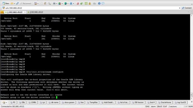Run the top SunOS quick command
The height and width of the screenshot is (108, 193).
coord(180,102)
